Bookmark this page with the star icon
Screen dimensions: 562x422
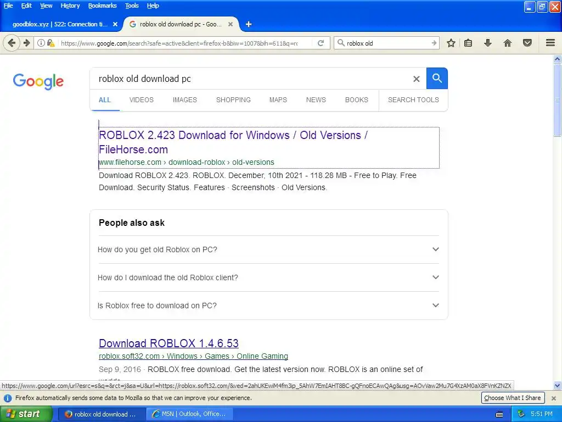click(x=451, y=43)
